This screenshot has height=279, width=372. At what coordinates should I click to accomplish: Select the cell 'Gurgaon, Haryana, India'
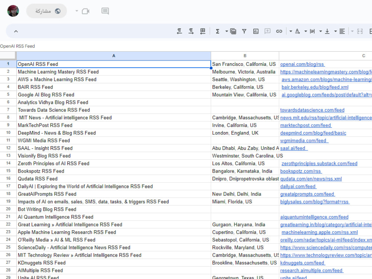pos(245,225)
